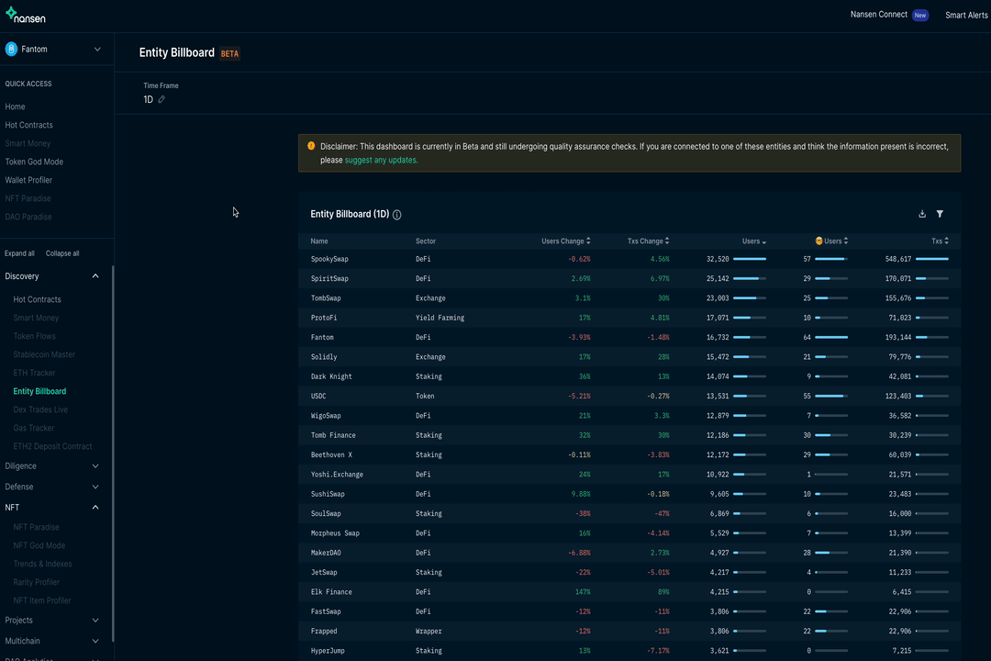Open Rarity Profiler
The width and height of the screenshot is (991, 661).
36,583
